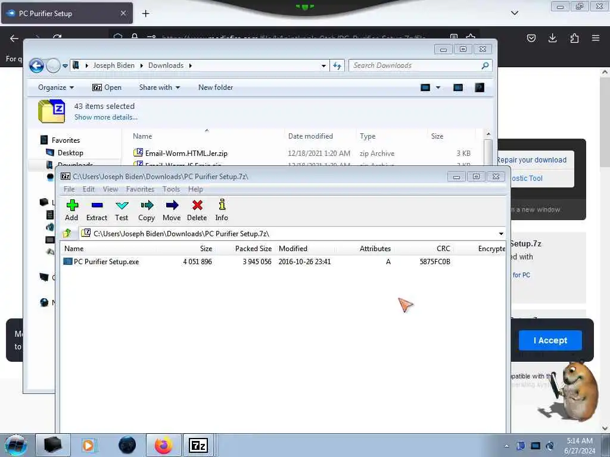Sort by Attributes column in 7-Zip
This screenshot has height=457, width=610.
[x=375, y=249]
